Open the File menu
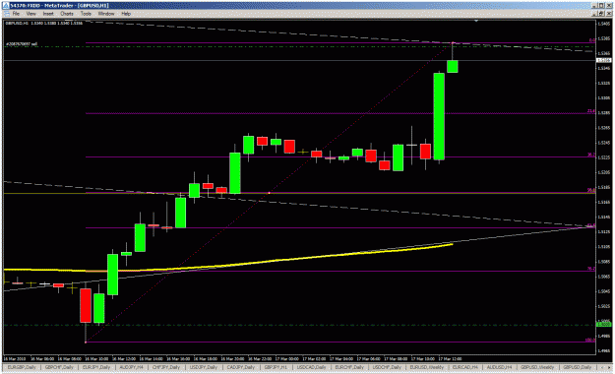This screenshot has height=374, width=615. click(x=16, y=14)
